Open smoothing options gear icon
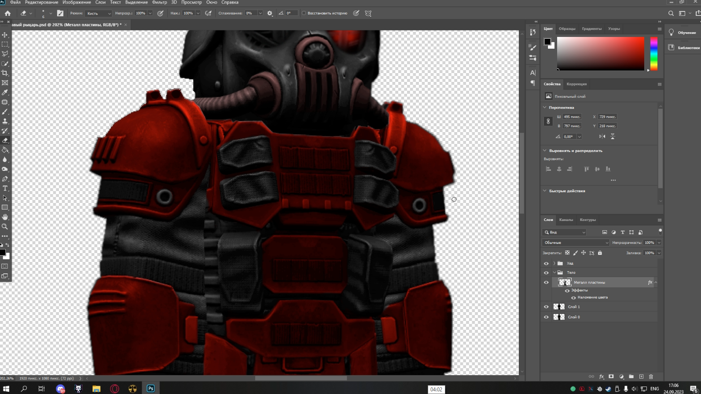The image size is (701, 394). 270,13
